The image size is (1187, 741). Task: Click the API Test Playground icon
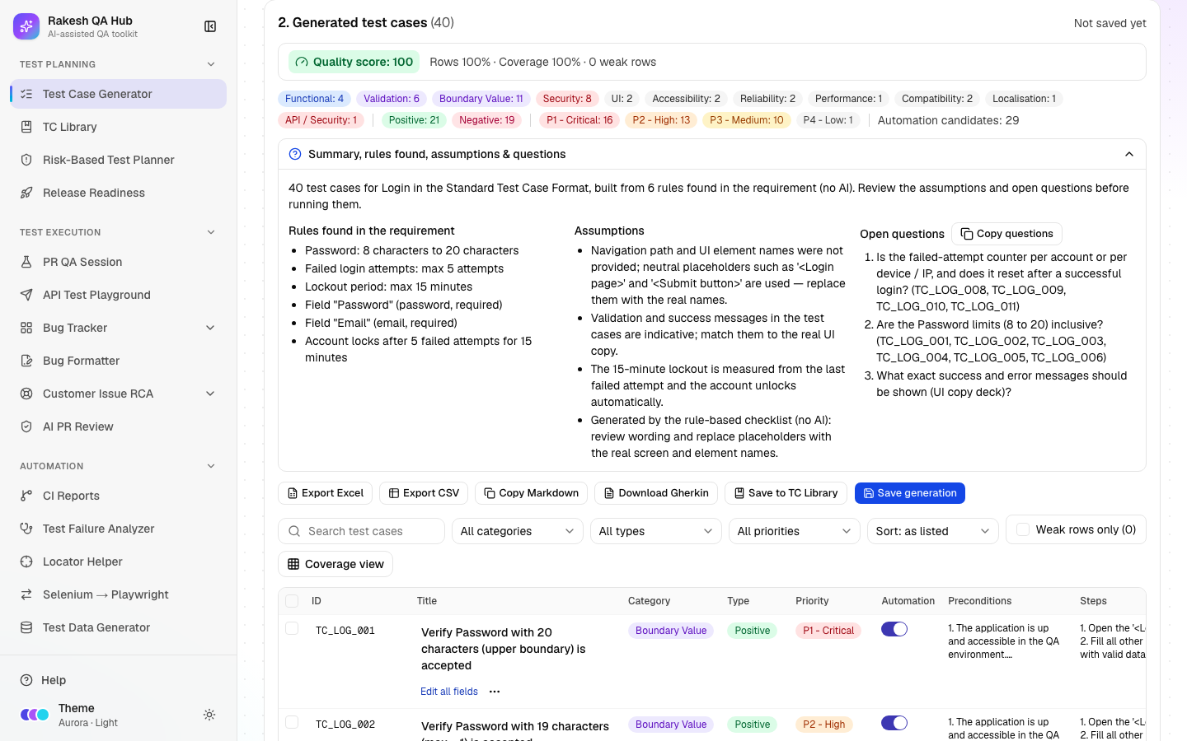(x=26, y=295)
